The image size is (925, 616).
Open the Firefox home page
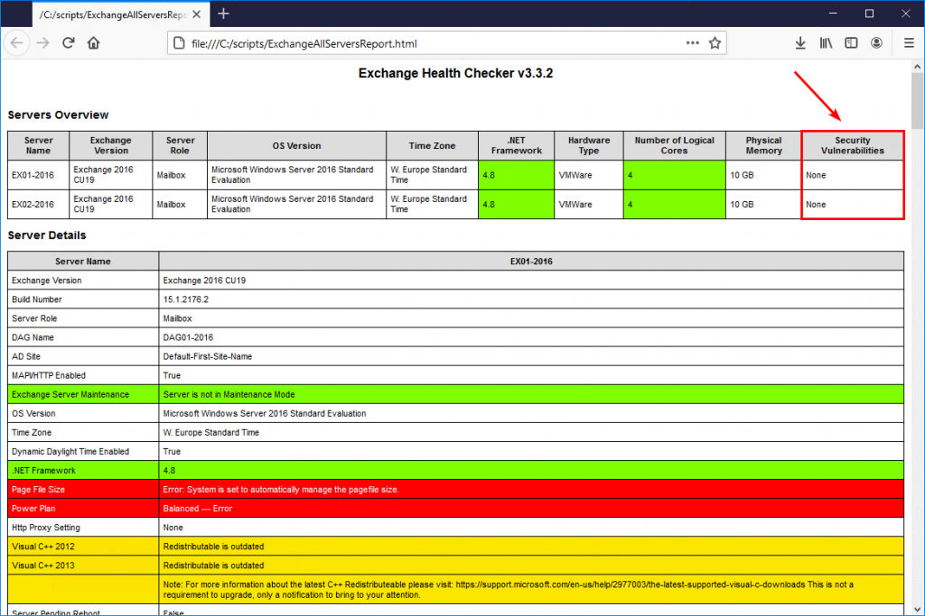93,43
